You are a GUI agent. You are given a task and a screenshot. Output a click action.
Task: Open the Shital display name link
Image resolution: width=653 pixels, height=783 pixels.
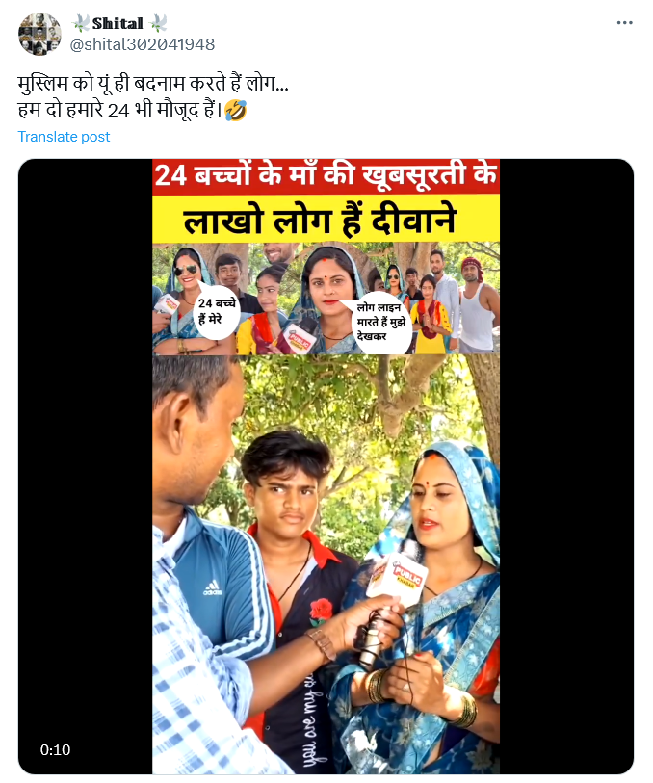[118, 23]
